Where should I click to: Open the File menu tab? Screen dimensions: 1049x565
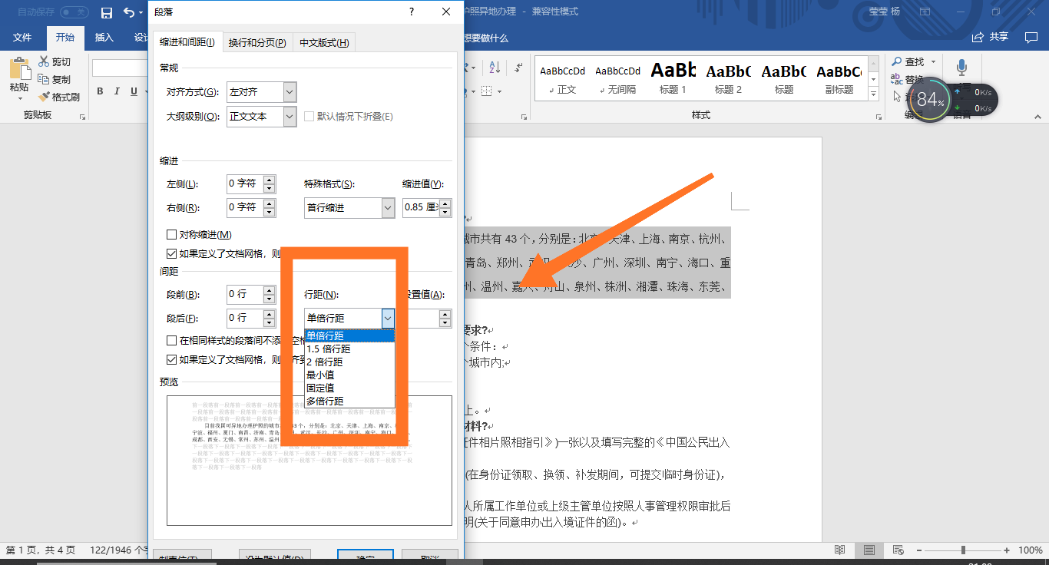click(22, 38)
